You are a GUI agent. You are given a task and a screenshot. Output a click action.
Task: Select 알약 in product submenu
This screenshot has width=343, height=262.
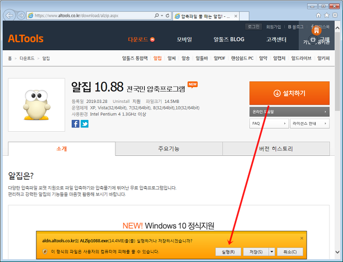[x=263, y=58]
